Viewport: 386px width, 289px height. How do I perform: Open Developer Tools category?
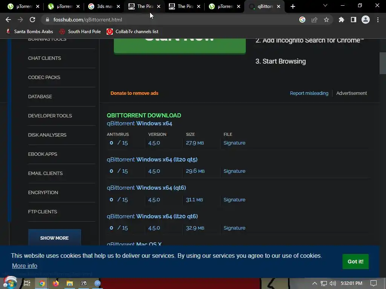(x=50, y=116)
